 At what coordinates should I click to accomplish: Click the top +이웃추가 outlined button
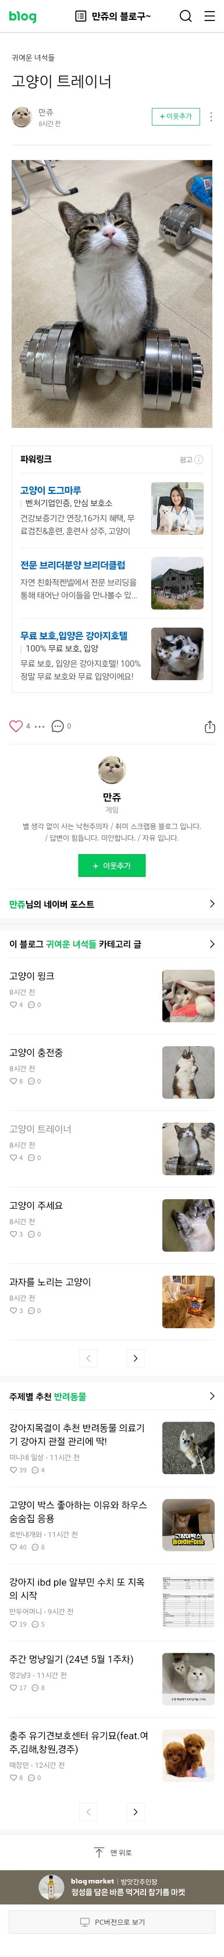(x=176, y=116)
